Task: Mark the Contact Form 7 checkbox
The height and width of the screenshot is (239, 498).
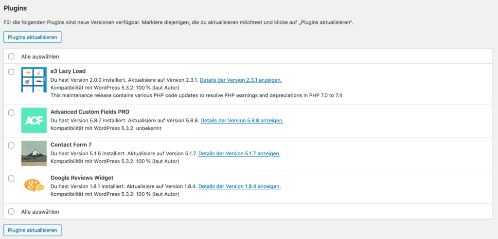Action: [x=12, y=146]
